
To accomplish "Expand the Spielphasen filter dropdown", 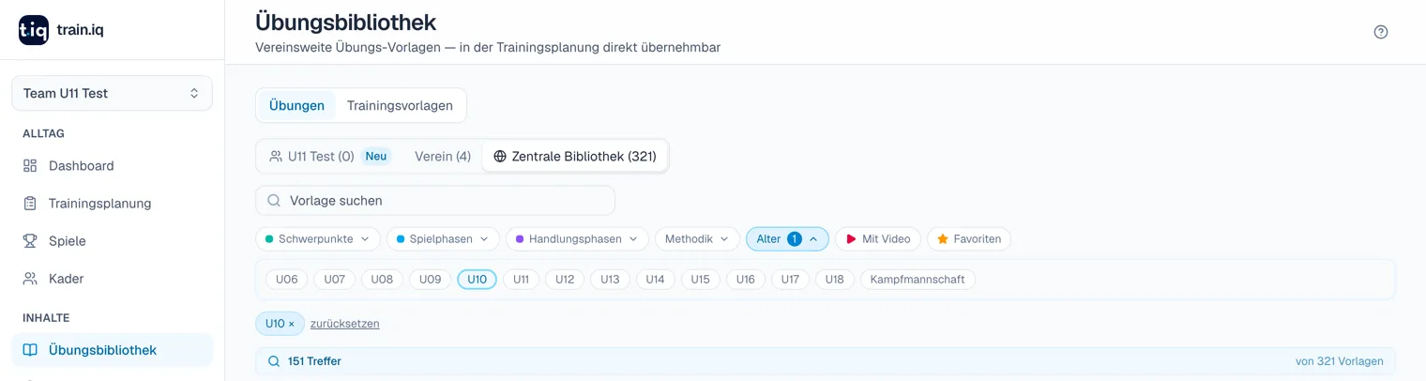I will tap(443, 239).
